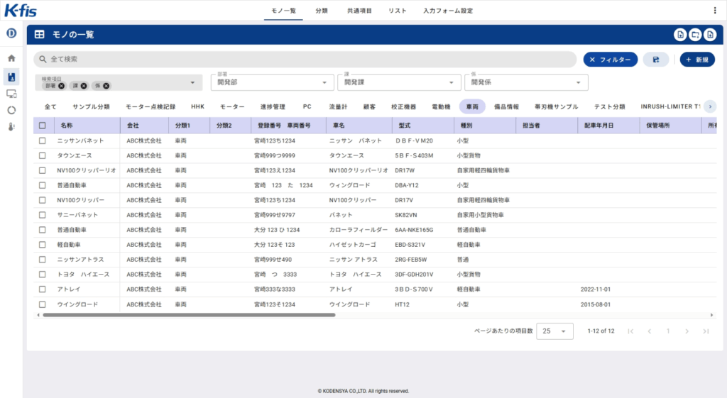Remove the 部署 chip from 検索項目
727x398 pixels.
coord(61,86)
